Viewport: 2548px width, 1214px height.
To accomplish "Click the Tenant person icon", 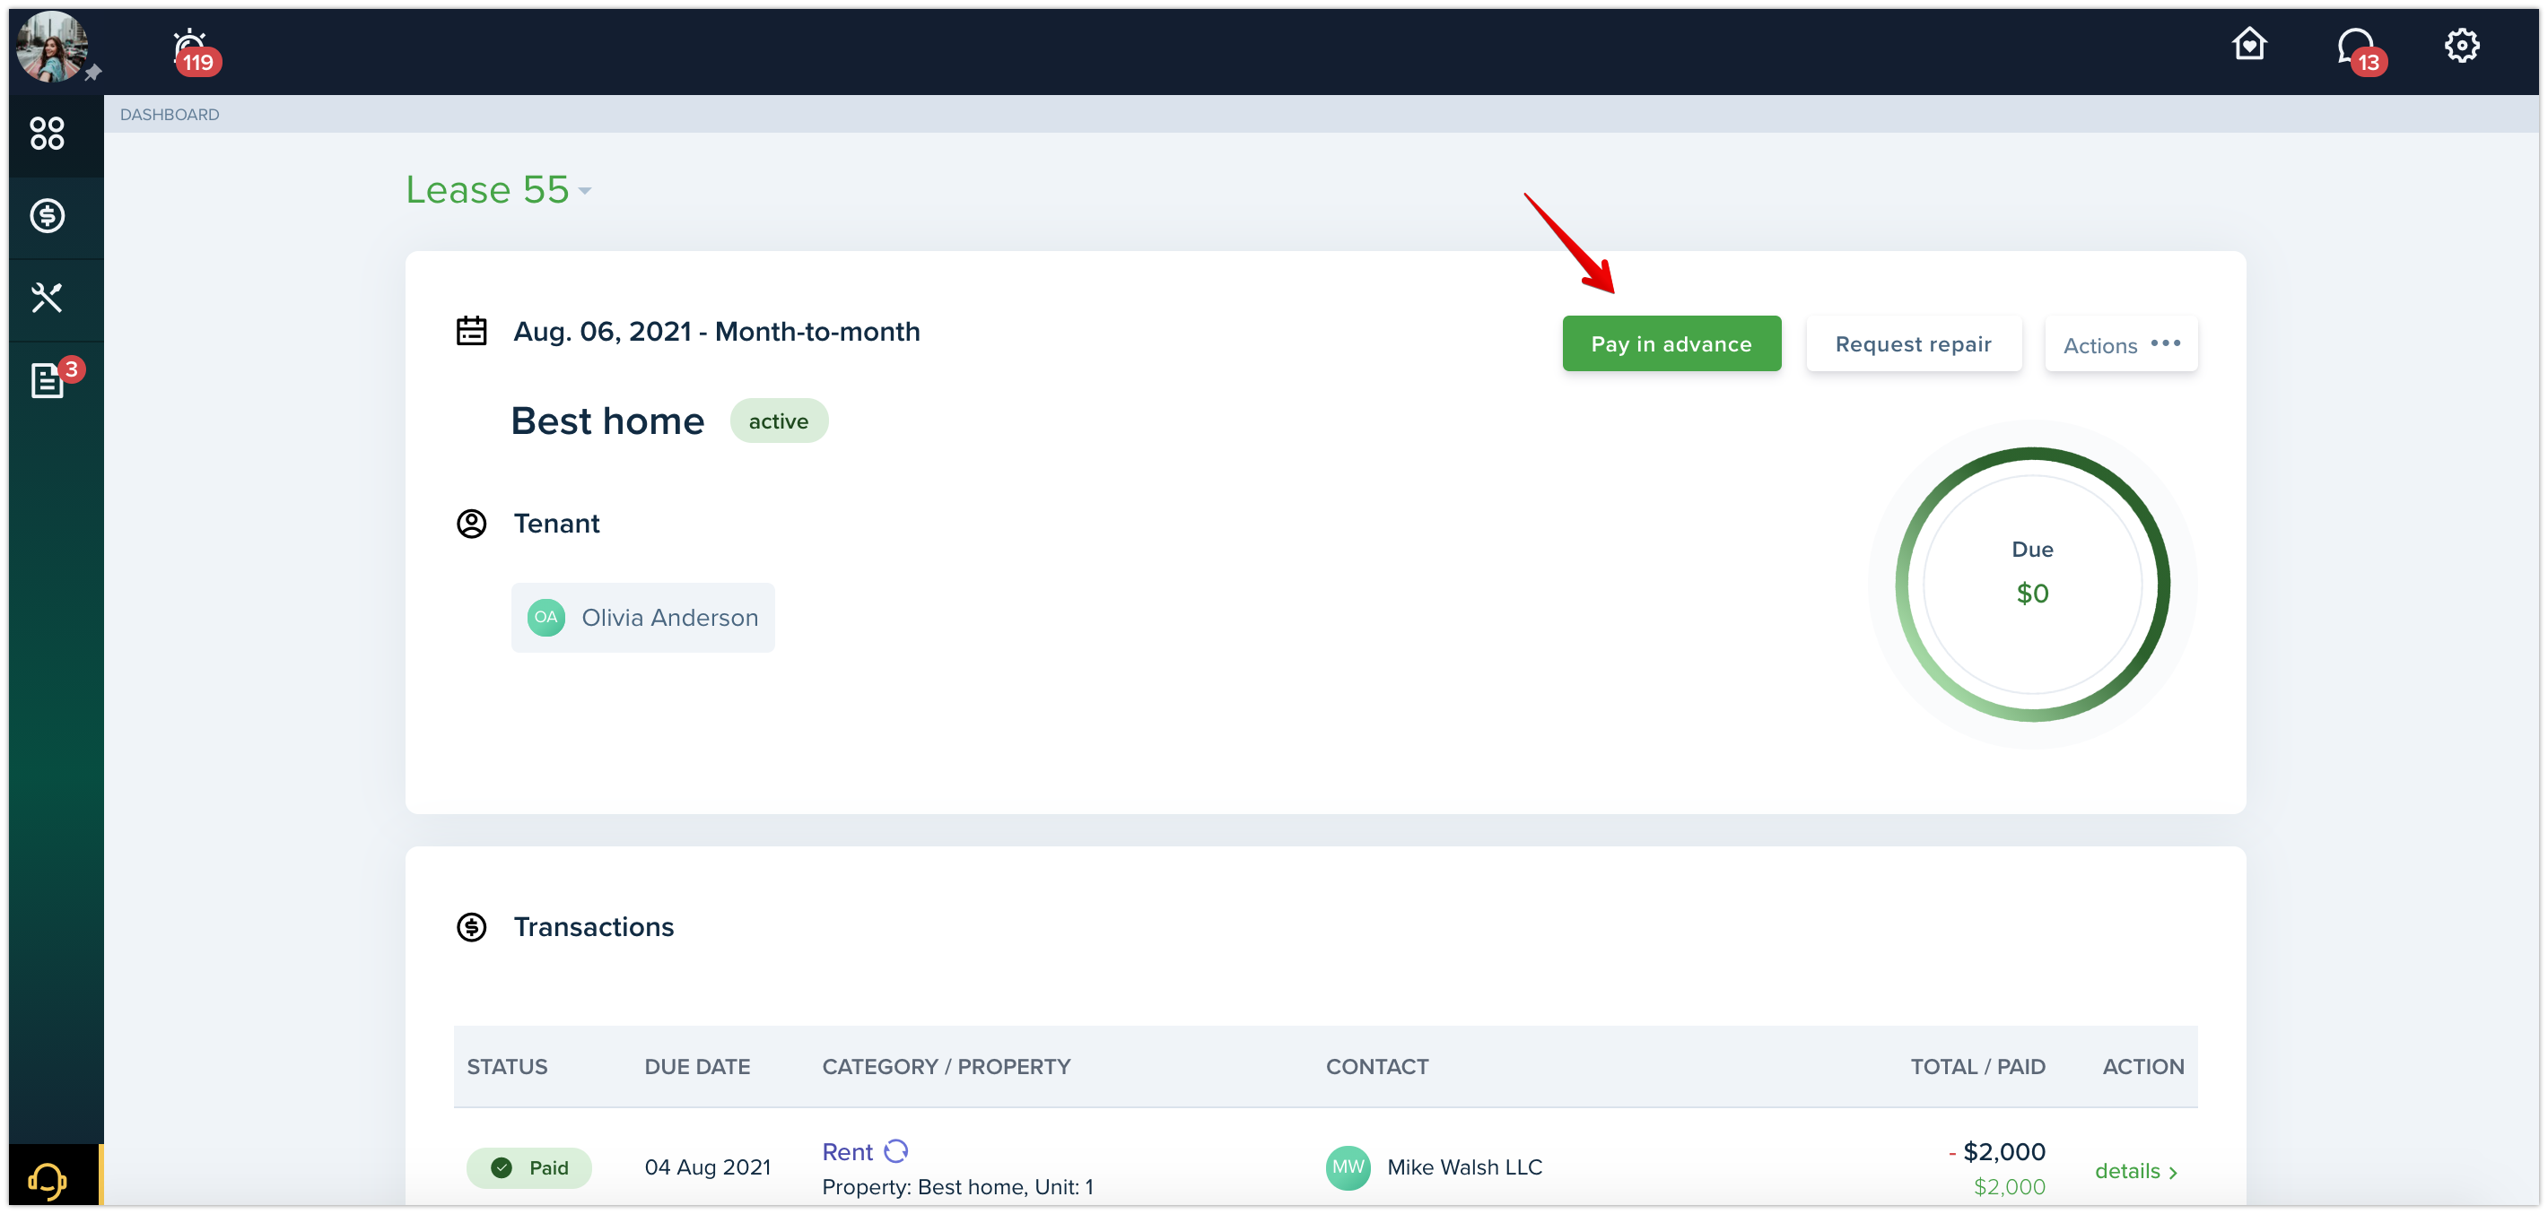I will 472,523.
